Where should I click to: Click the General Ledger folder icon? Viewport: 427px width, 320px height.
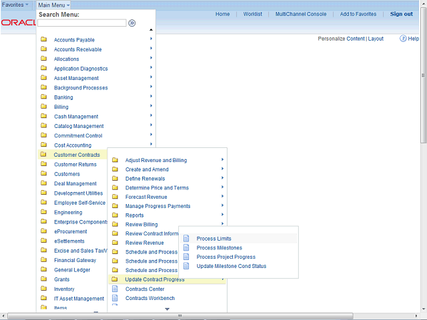[x=43, y=269]
